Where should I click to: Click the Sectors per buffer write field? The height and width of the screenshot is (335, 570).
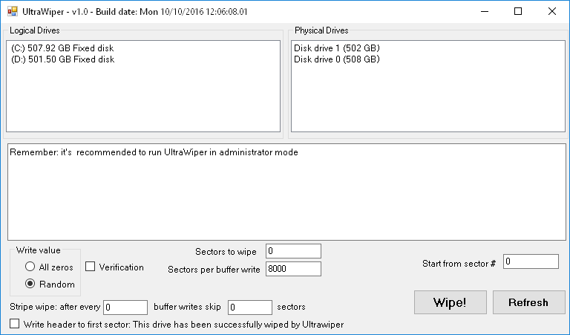tap(293, 269)
